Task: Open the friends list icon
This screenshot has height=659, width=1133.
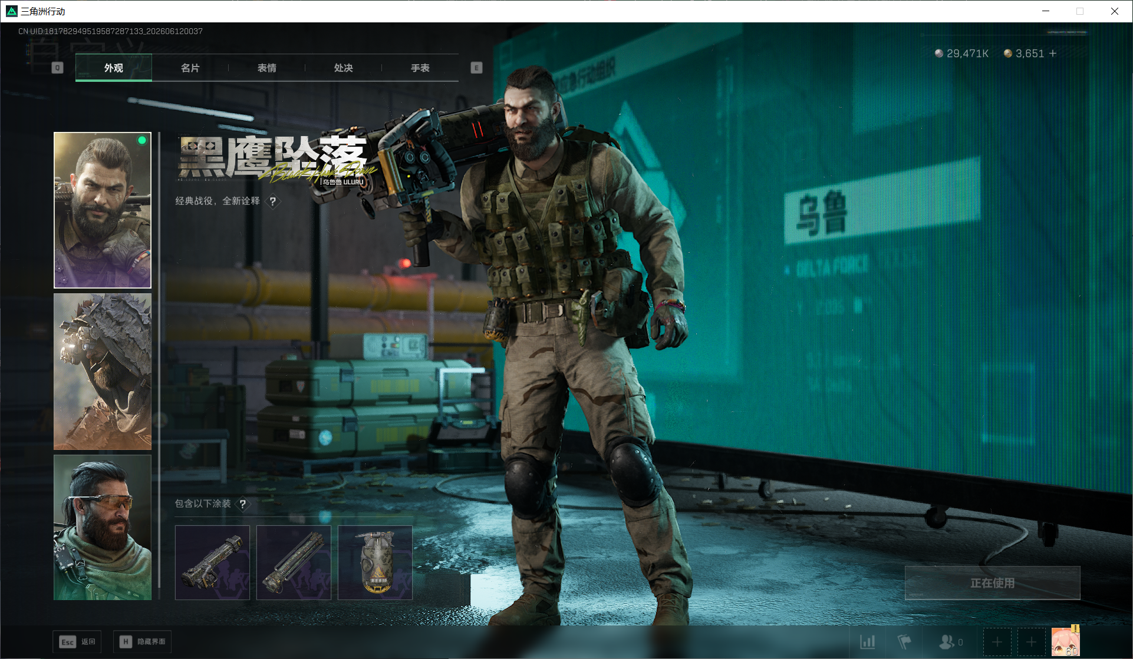Action: click(x=951, y=642)
